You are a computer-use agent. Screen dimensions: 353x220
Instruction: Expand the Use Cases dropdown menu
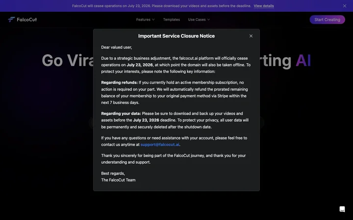tap(199, 20)
